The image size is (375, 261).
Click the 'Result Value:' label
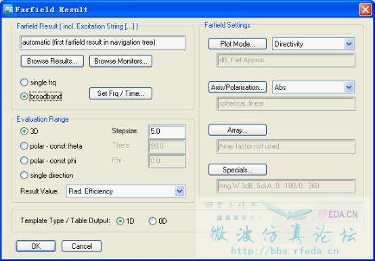(39, 191)
